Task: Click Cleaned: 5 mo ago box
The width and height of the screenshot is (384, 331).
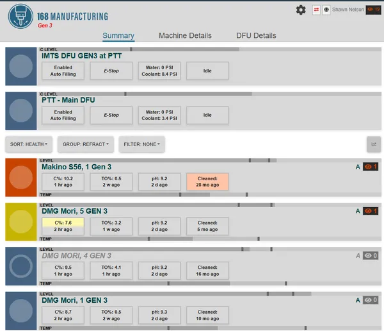Action: point(207,226)
